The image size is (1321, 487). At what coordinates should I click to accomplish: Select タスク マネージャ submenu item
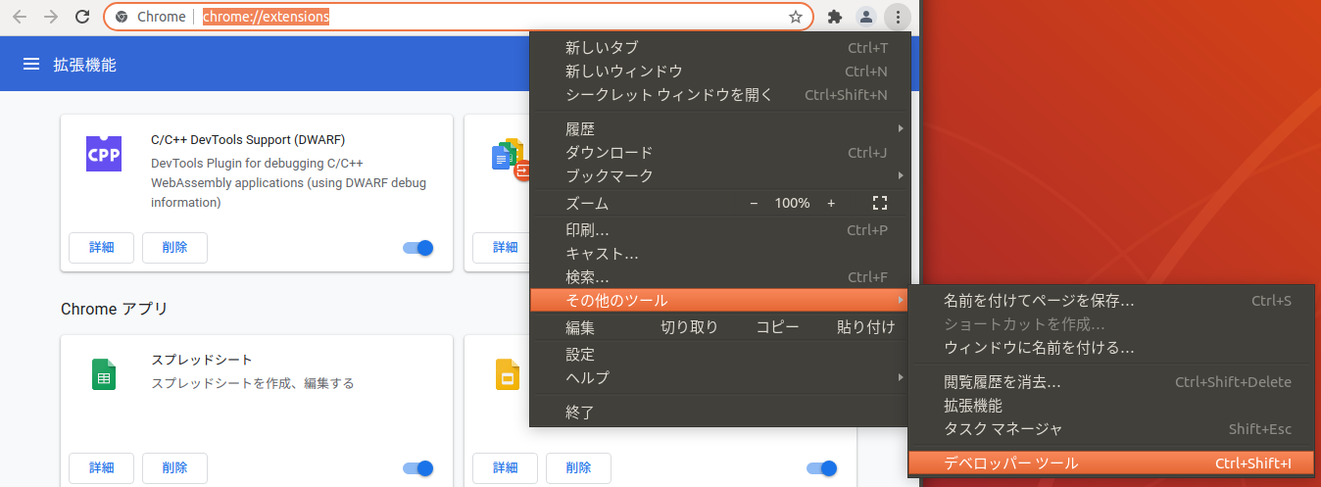[x=1111, y=429]
